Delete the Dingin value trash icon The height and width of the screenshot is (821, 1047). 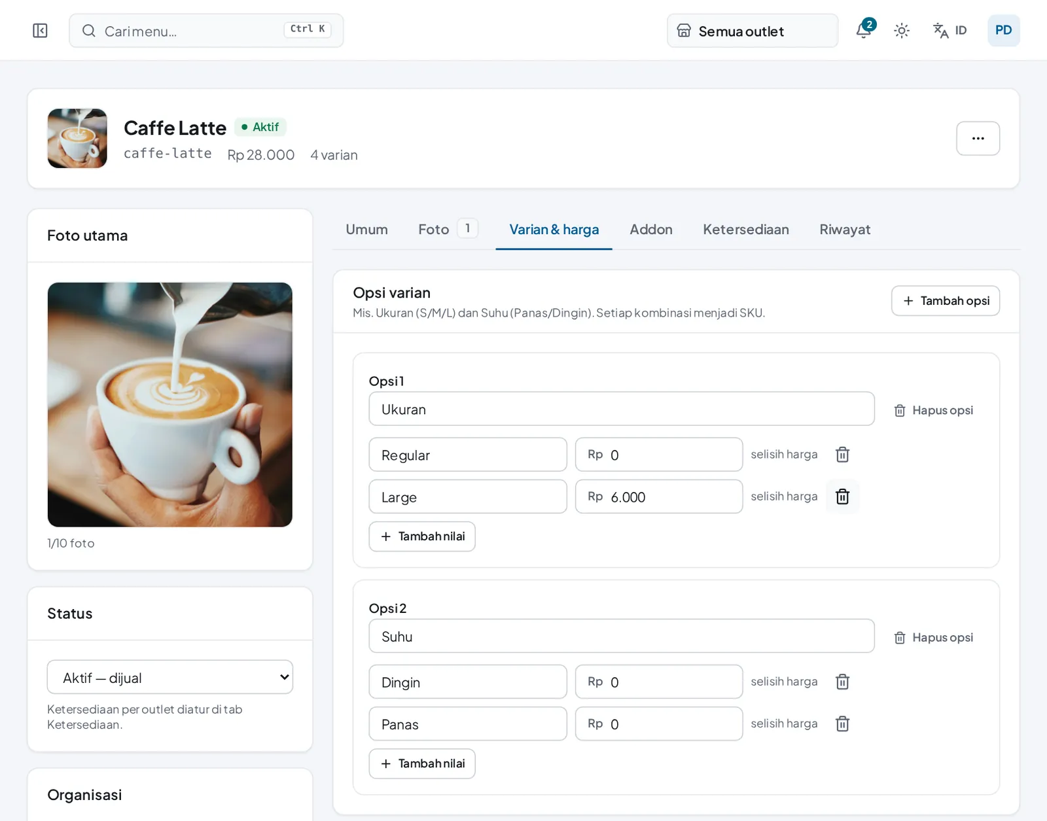pyautogui.click(x=842, y=682)
